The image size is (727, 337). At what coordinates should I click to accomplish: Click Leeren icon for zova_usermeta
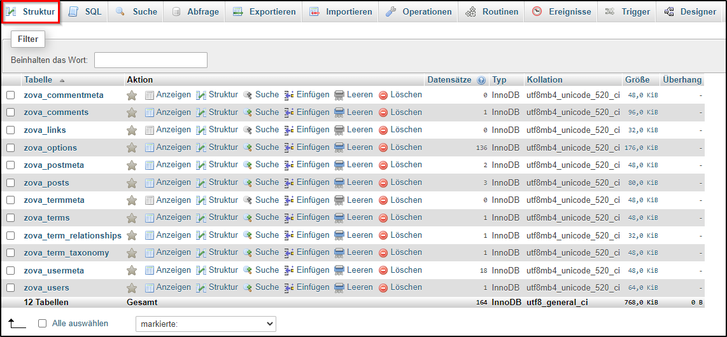tap(339, 270)
